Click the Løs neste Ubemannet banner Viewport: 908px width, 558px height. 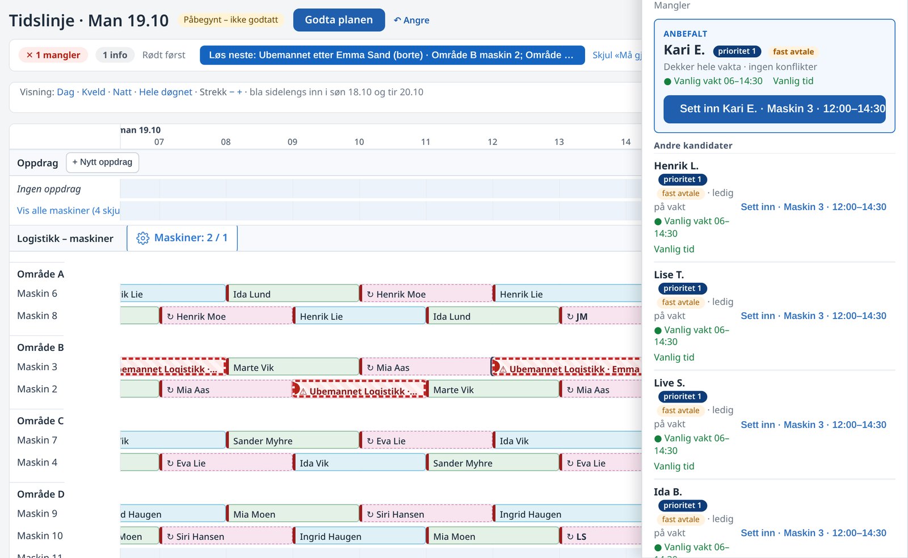392,55
